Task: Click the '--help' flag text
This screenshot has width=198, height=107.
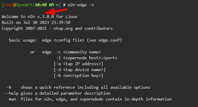Action: (x=11, y=93)
